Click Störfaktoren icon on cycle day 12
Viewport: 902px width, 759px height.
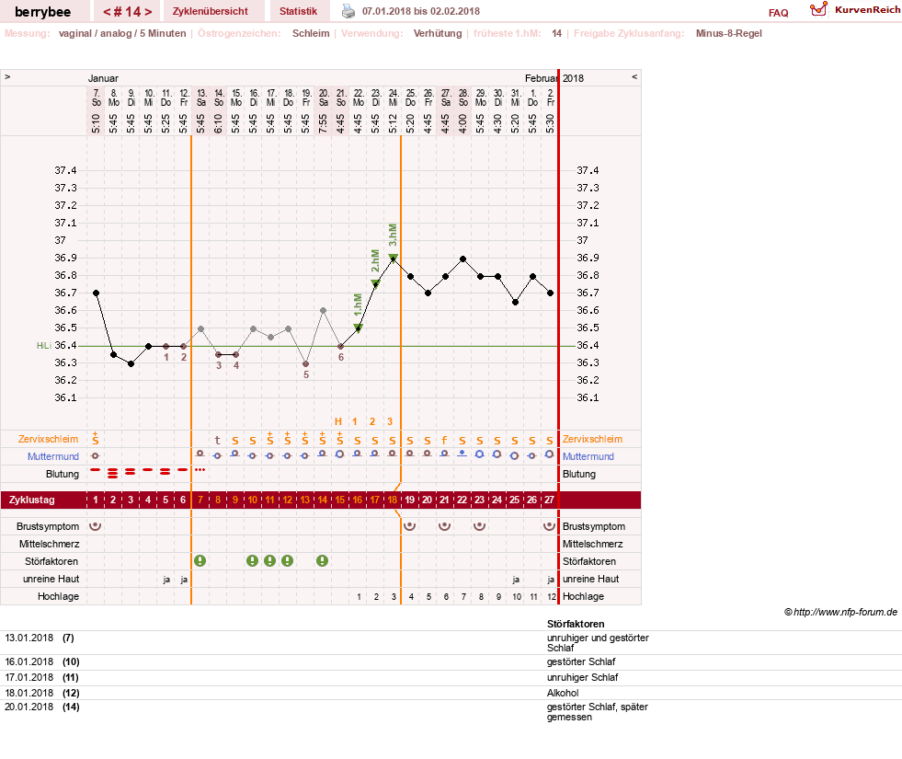[287, 560]
